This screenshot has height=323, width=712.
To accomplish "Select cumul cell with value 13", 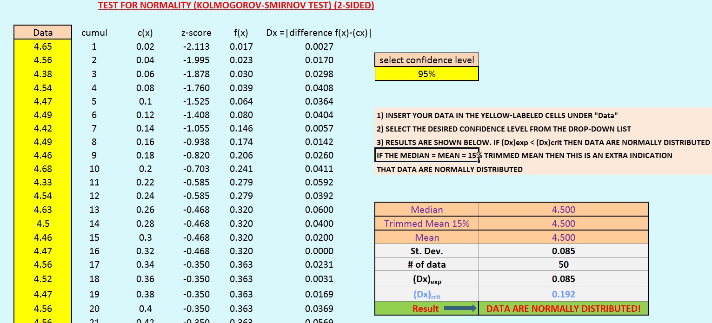I will click(94, 210).
